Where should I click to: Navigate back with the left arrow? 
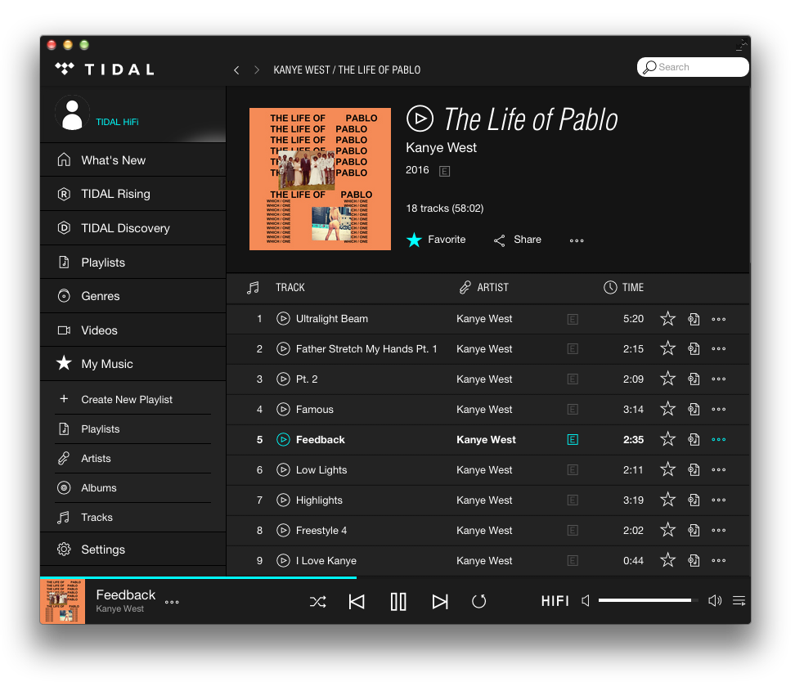[x=236, y=70]
